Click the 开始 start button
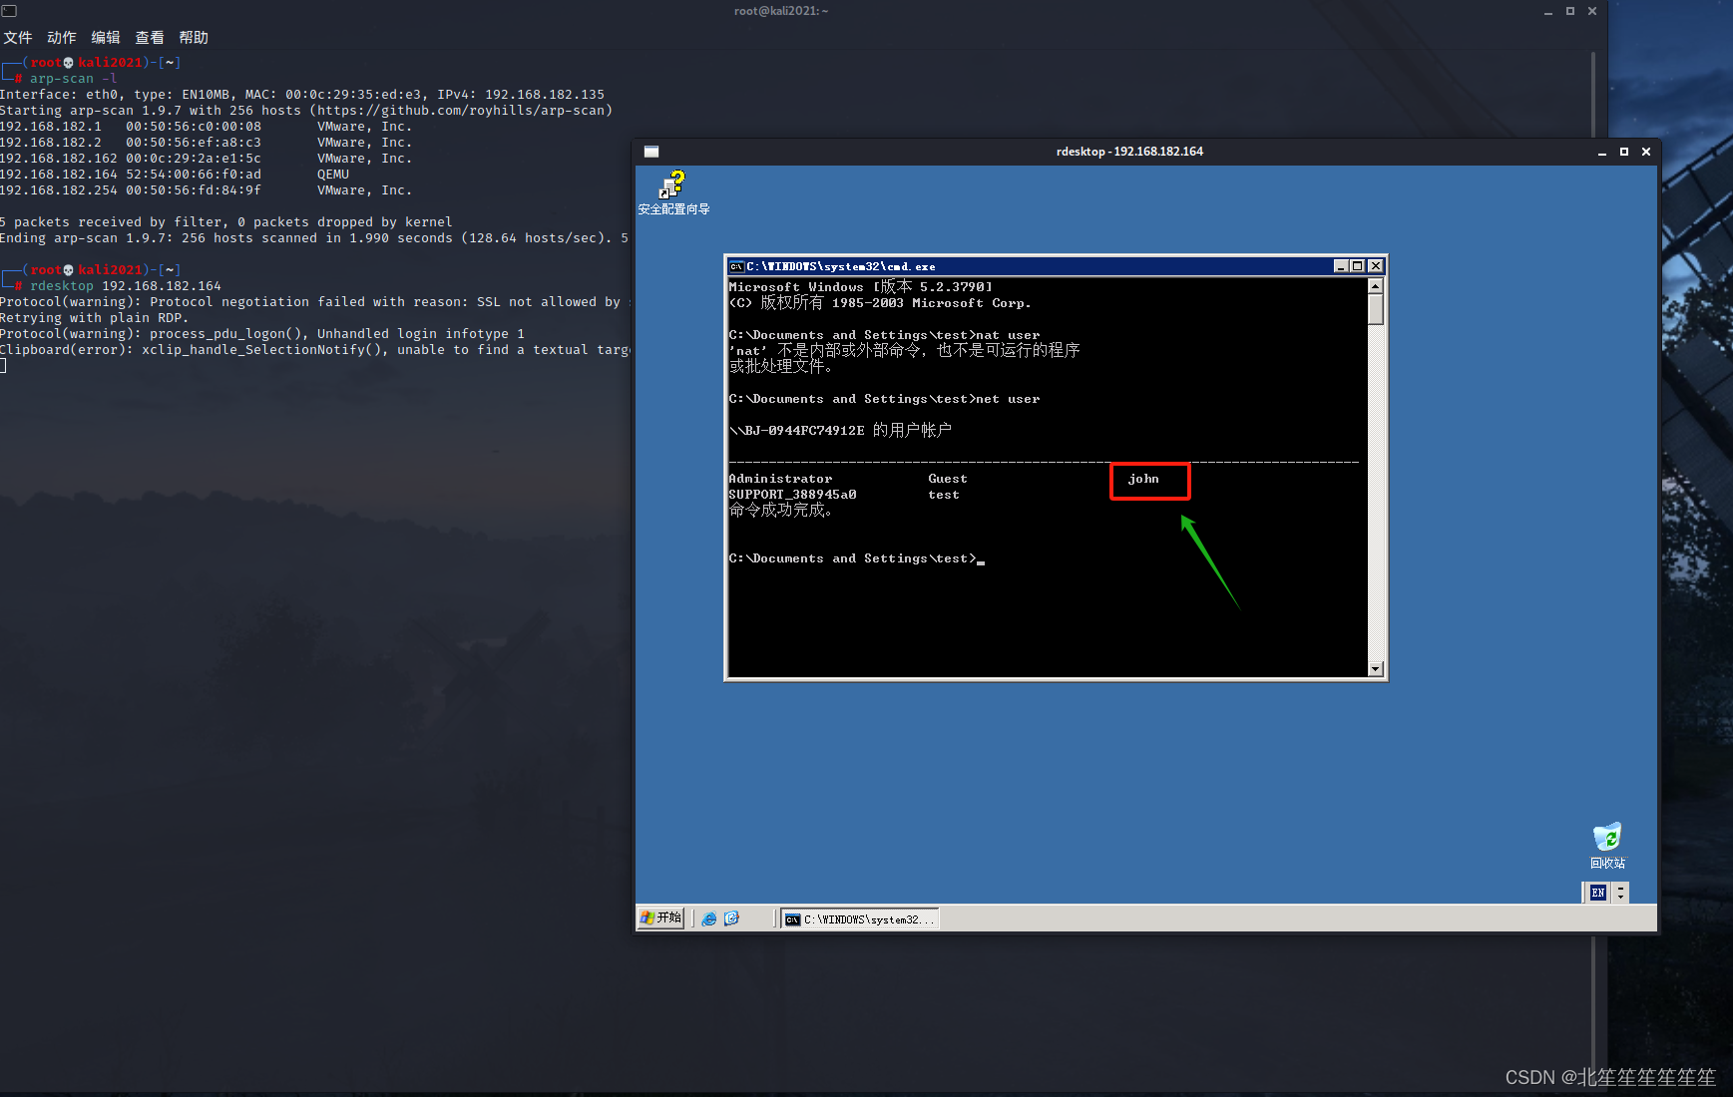1733x1097 pixels. click(661, 917)
